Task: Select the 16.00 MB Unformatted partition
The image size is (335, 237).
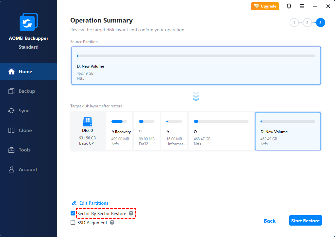Action: [x=174, y=131]
